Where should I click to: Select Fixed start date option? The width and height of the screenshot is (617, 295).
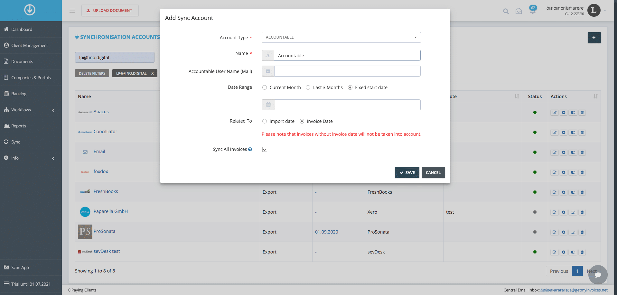pos(350,88)
